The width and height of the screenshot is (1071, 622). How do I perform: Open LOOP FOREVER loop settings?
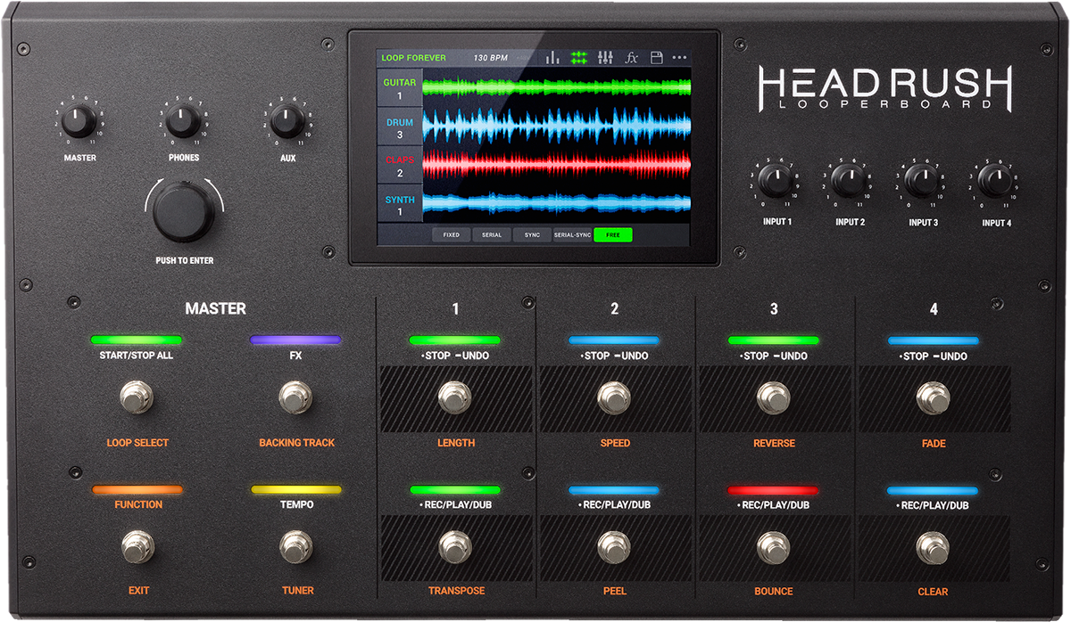412,57
